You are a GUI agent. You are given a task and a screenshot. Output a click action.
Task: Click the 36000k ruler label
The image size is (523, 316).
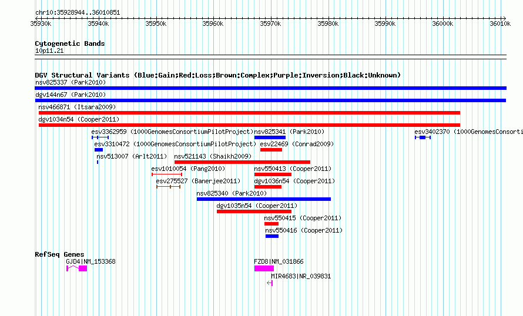point(442,23)
